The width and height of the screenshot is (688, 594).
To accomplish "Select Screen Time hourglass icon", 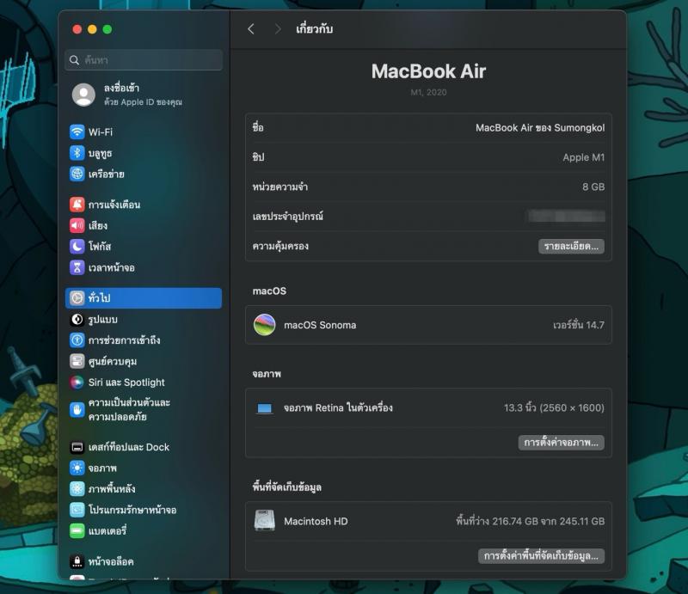I will (x=77, y=267).
